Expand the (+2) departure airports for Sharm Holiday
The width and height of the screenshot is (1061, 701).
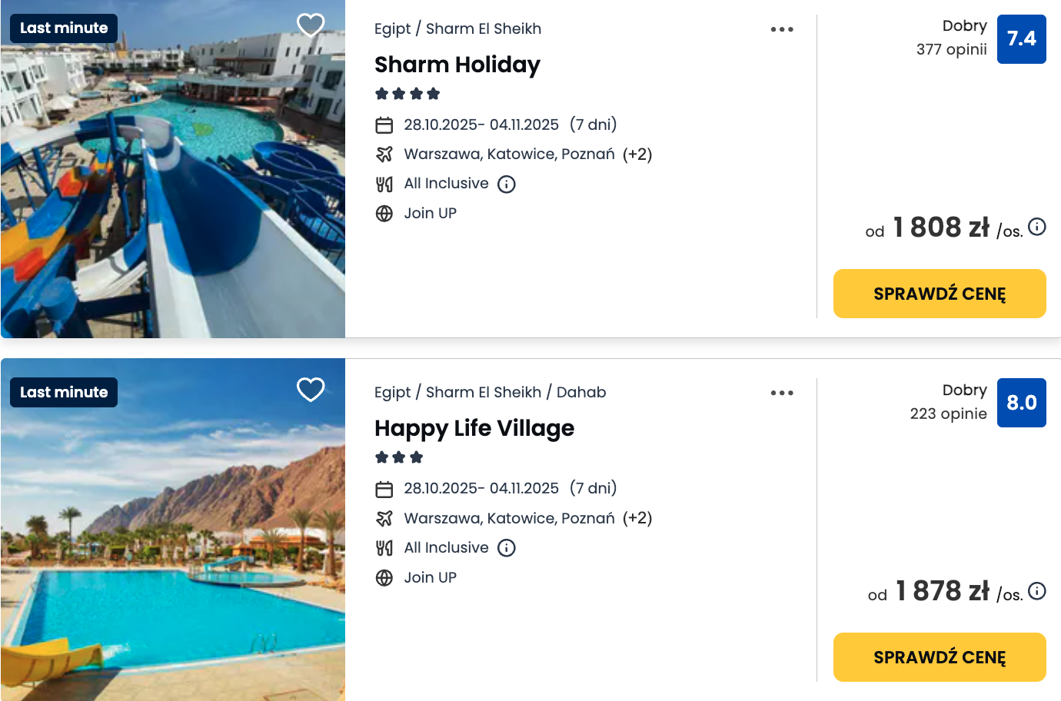[x=637, y=154]
